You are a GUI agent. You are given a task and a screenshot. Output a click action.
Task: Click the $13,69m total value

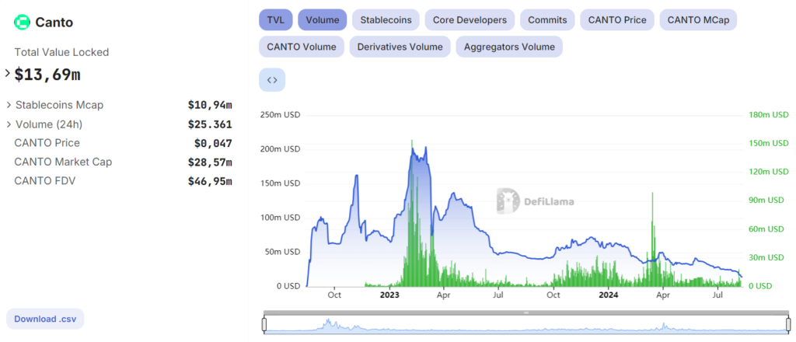point(47,75)
